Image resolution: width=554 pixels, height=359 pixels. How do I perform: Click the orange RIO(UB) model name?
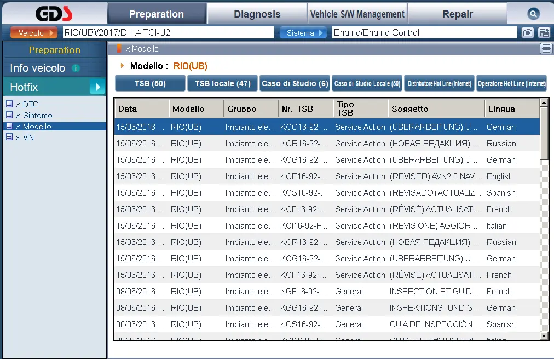(x=190, y=66)
